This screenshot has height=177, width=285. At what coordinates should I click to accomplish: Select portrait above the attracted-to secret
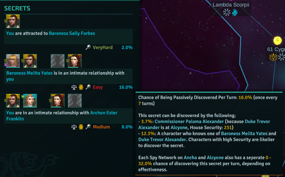13,21
